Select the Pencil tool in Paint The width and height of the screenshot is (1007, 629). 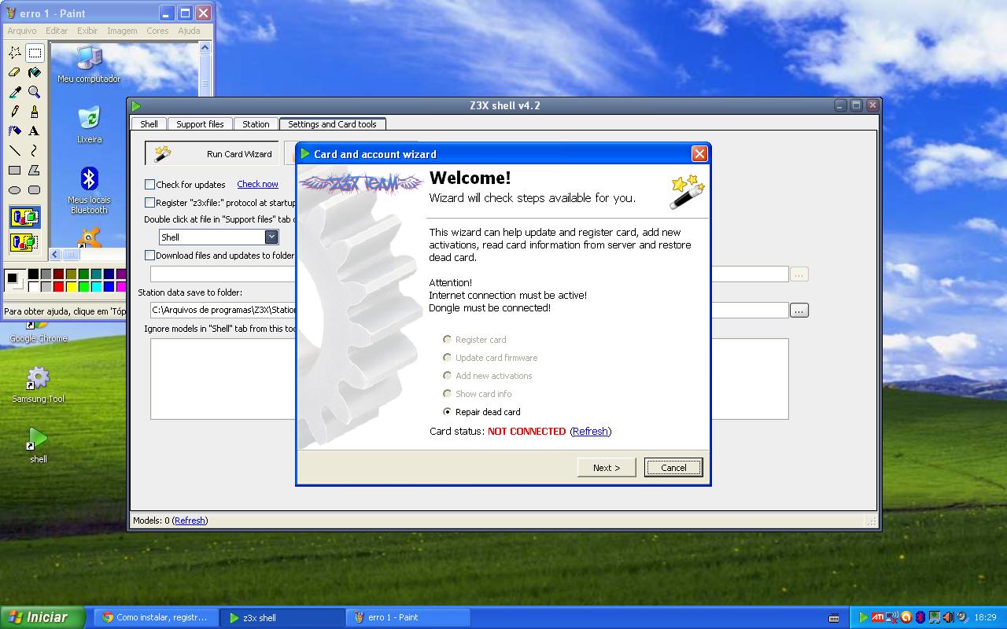click(14, 112)
